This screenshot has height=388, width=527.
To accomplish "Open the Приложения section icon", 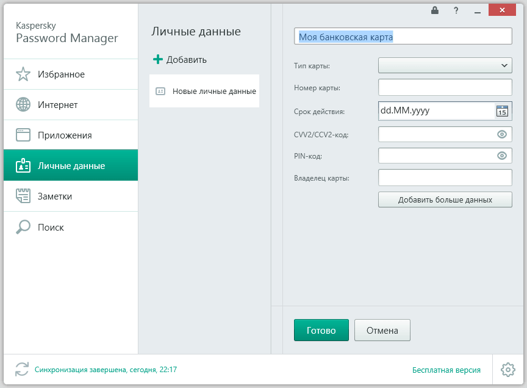I will coord(23,135).
